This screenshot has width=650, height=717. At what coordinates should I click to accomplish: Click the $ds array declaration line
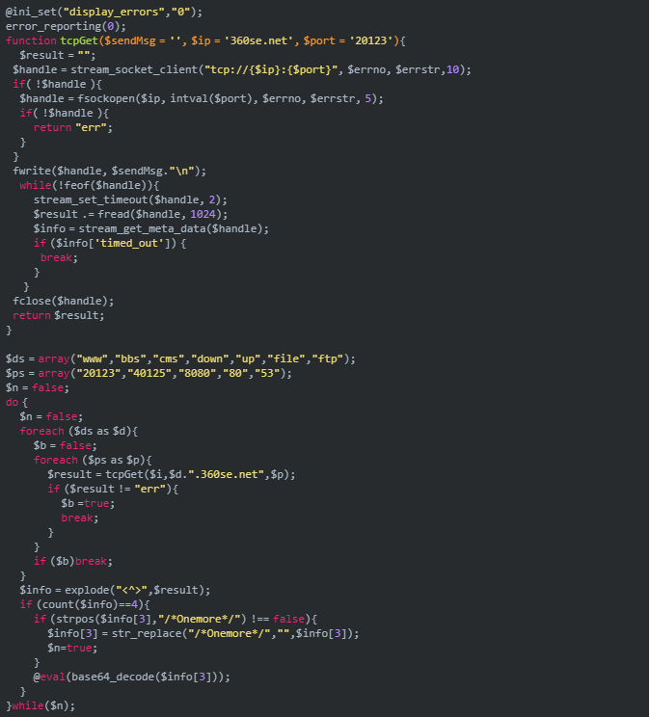pos(180,358)
